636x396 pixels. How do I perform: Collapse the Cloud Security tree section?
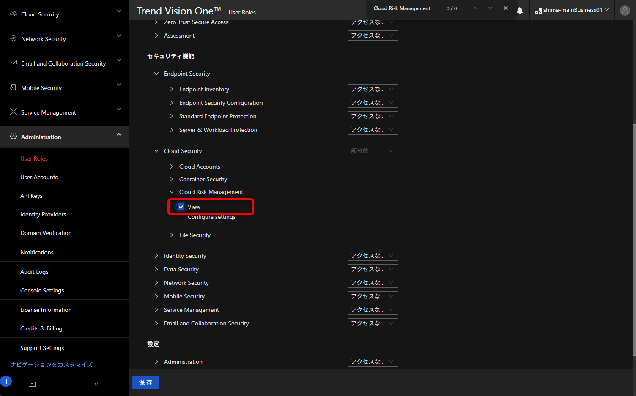[x=156, y=151]
